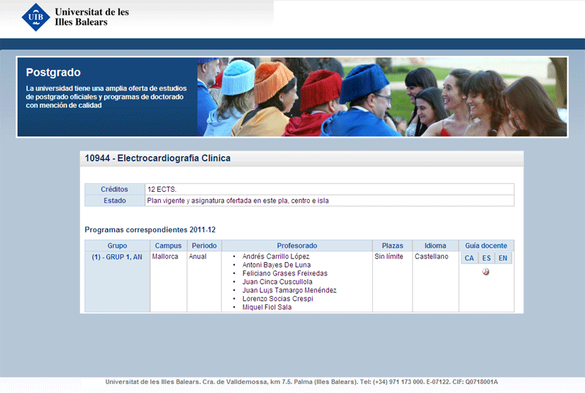Click the footer university address text
This screenshot has width=585, height=393.
point(301,382)
